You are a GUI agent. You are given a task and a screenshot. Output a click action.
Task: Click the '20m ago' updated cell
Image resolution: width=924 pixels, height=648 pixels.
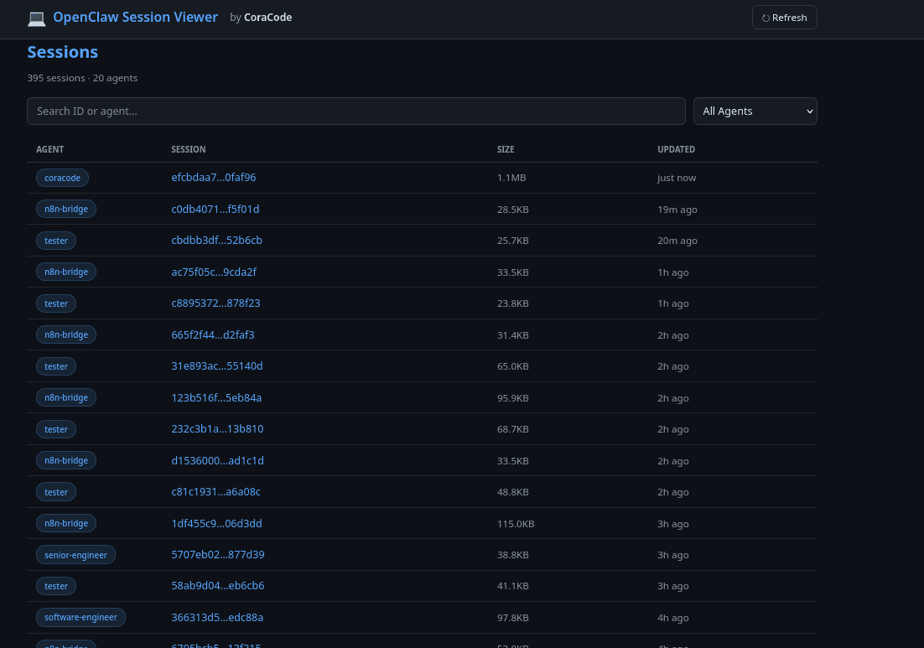(677, 241)
